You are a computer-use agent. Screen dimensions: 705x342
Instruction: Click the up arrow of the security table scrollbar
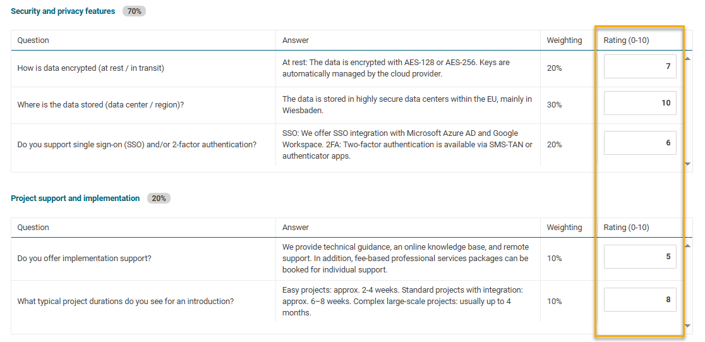click(x=688, y=59)
